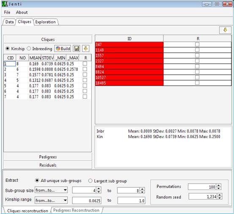234x214 pixels.
Task: Open the File menu
Action: [7, 12]
